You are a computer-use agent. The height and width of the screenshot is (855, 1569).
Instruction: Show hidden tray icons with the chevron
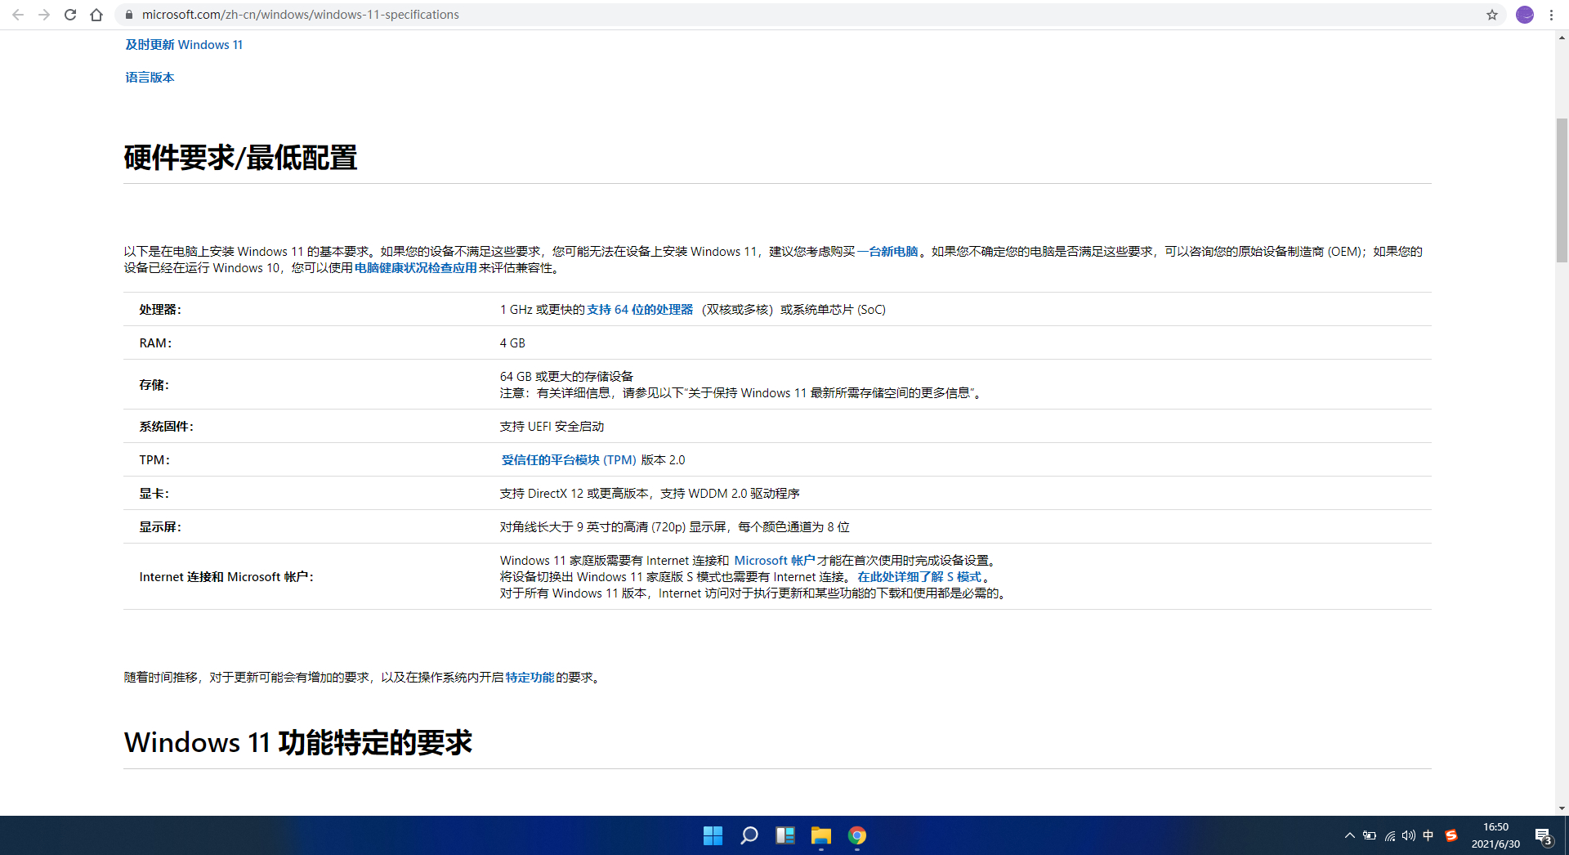point(1348,835)
